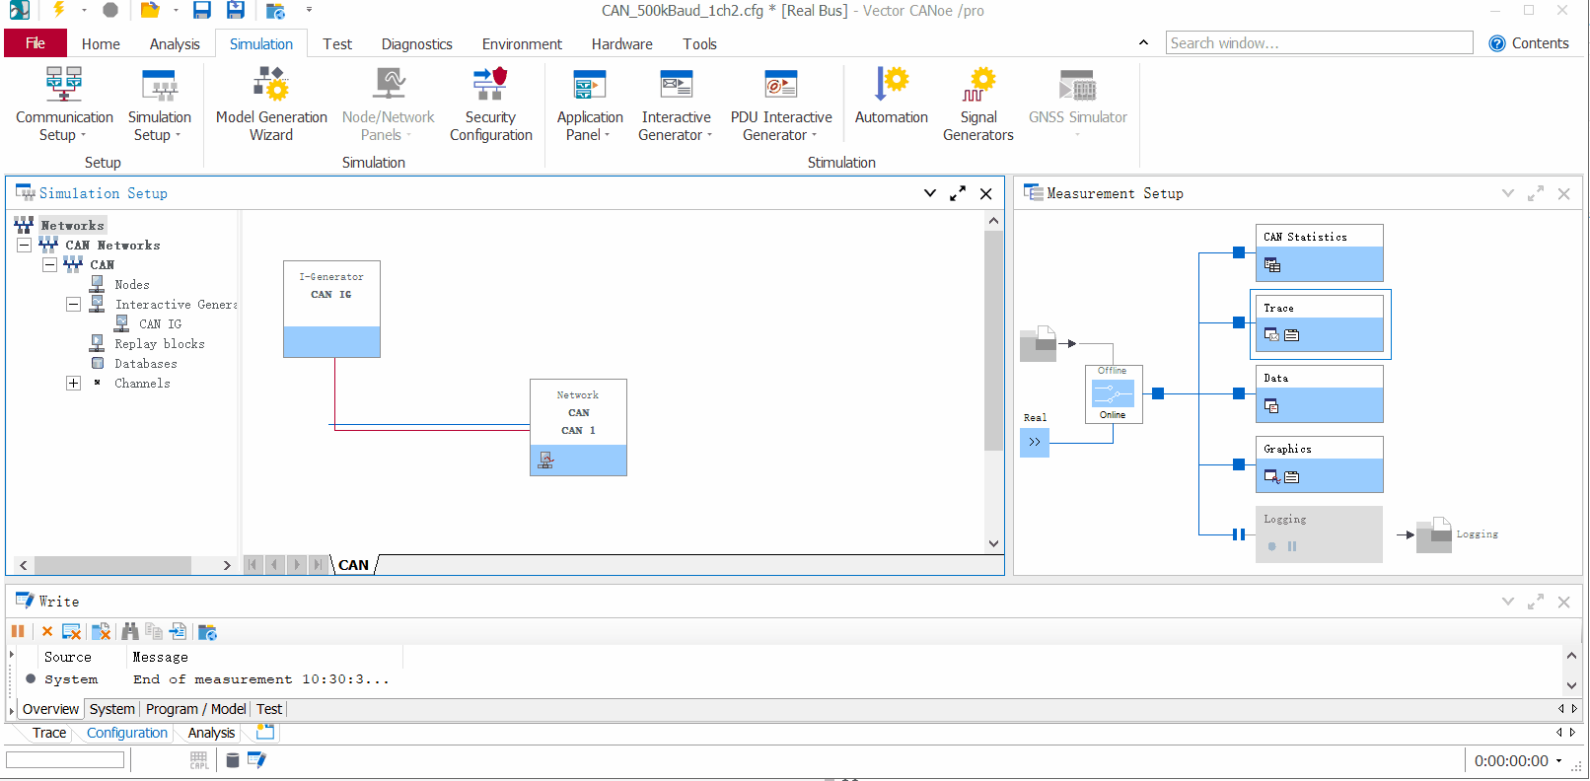
Task: Save configuration with the floppy disk icon
Action: [202, 10]
